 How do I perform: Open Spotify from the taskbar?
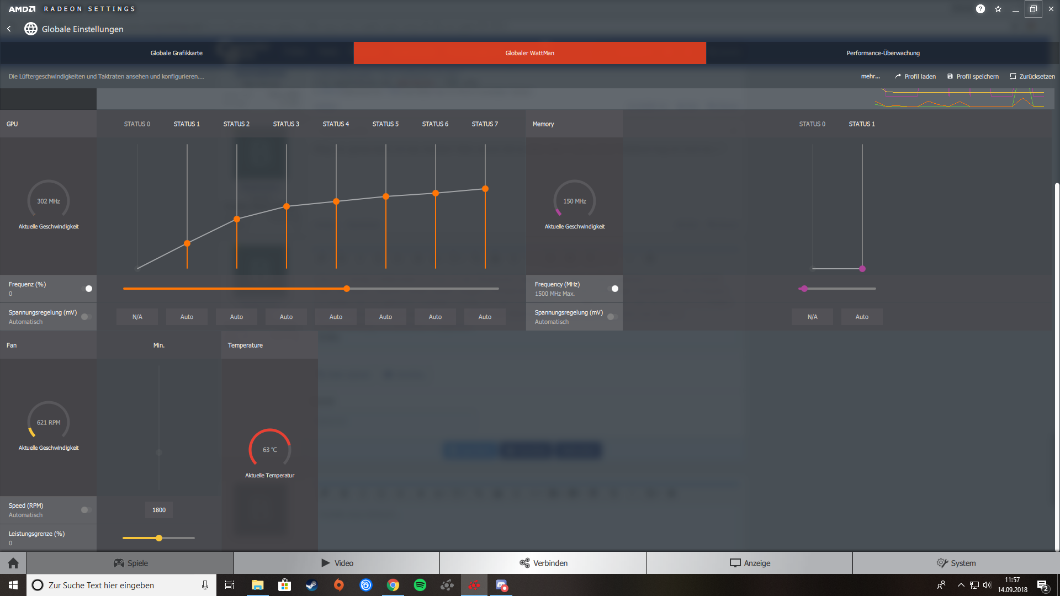pos(420,585)
